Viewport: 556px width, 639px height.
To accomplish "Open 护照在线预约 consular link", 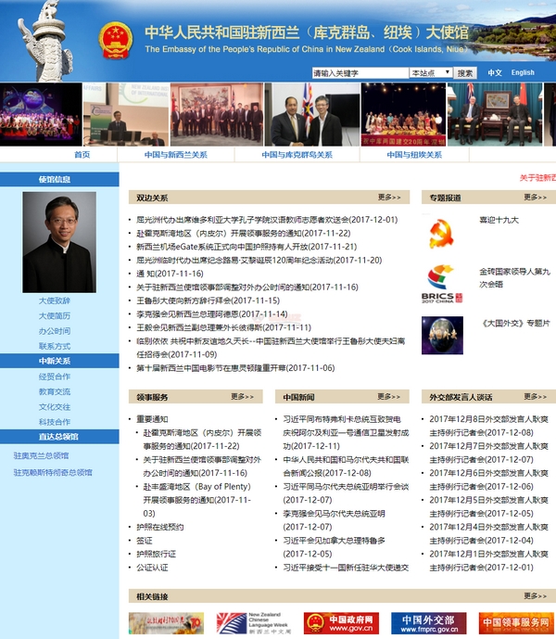I will point(160,527).
